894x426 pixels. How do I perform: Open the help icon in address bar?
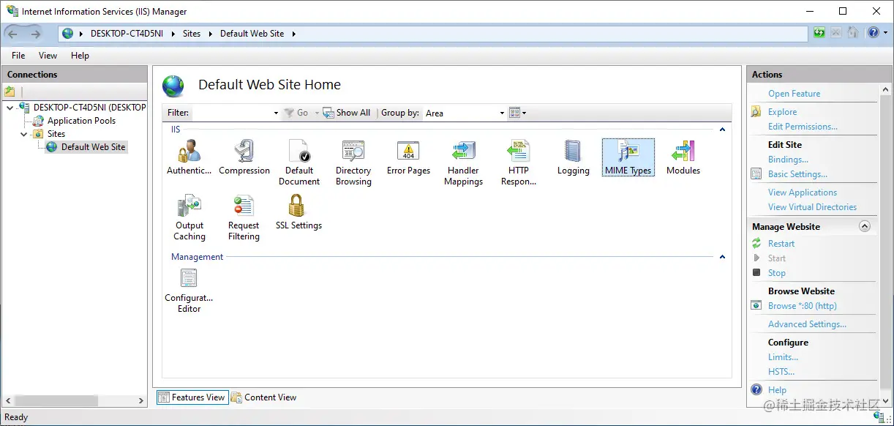click(873, 33)
